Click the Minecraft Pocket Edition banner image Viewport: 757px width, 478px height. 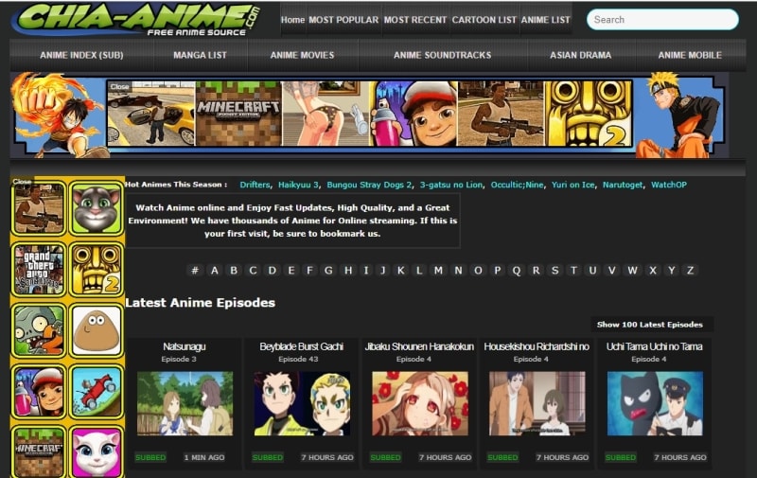(x=238, y=113)
